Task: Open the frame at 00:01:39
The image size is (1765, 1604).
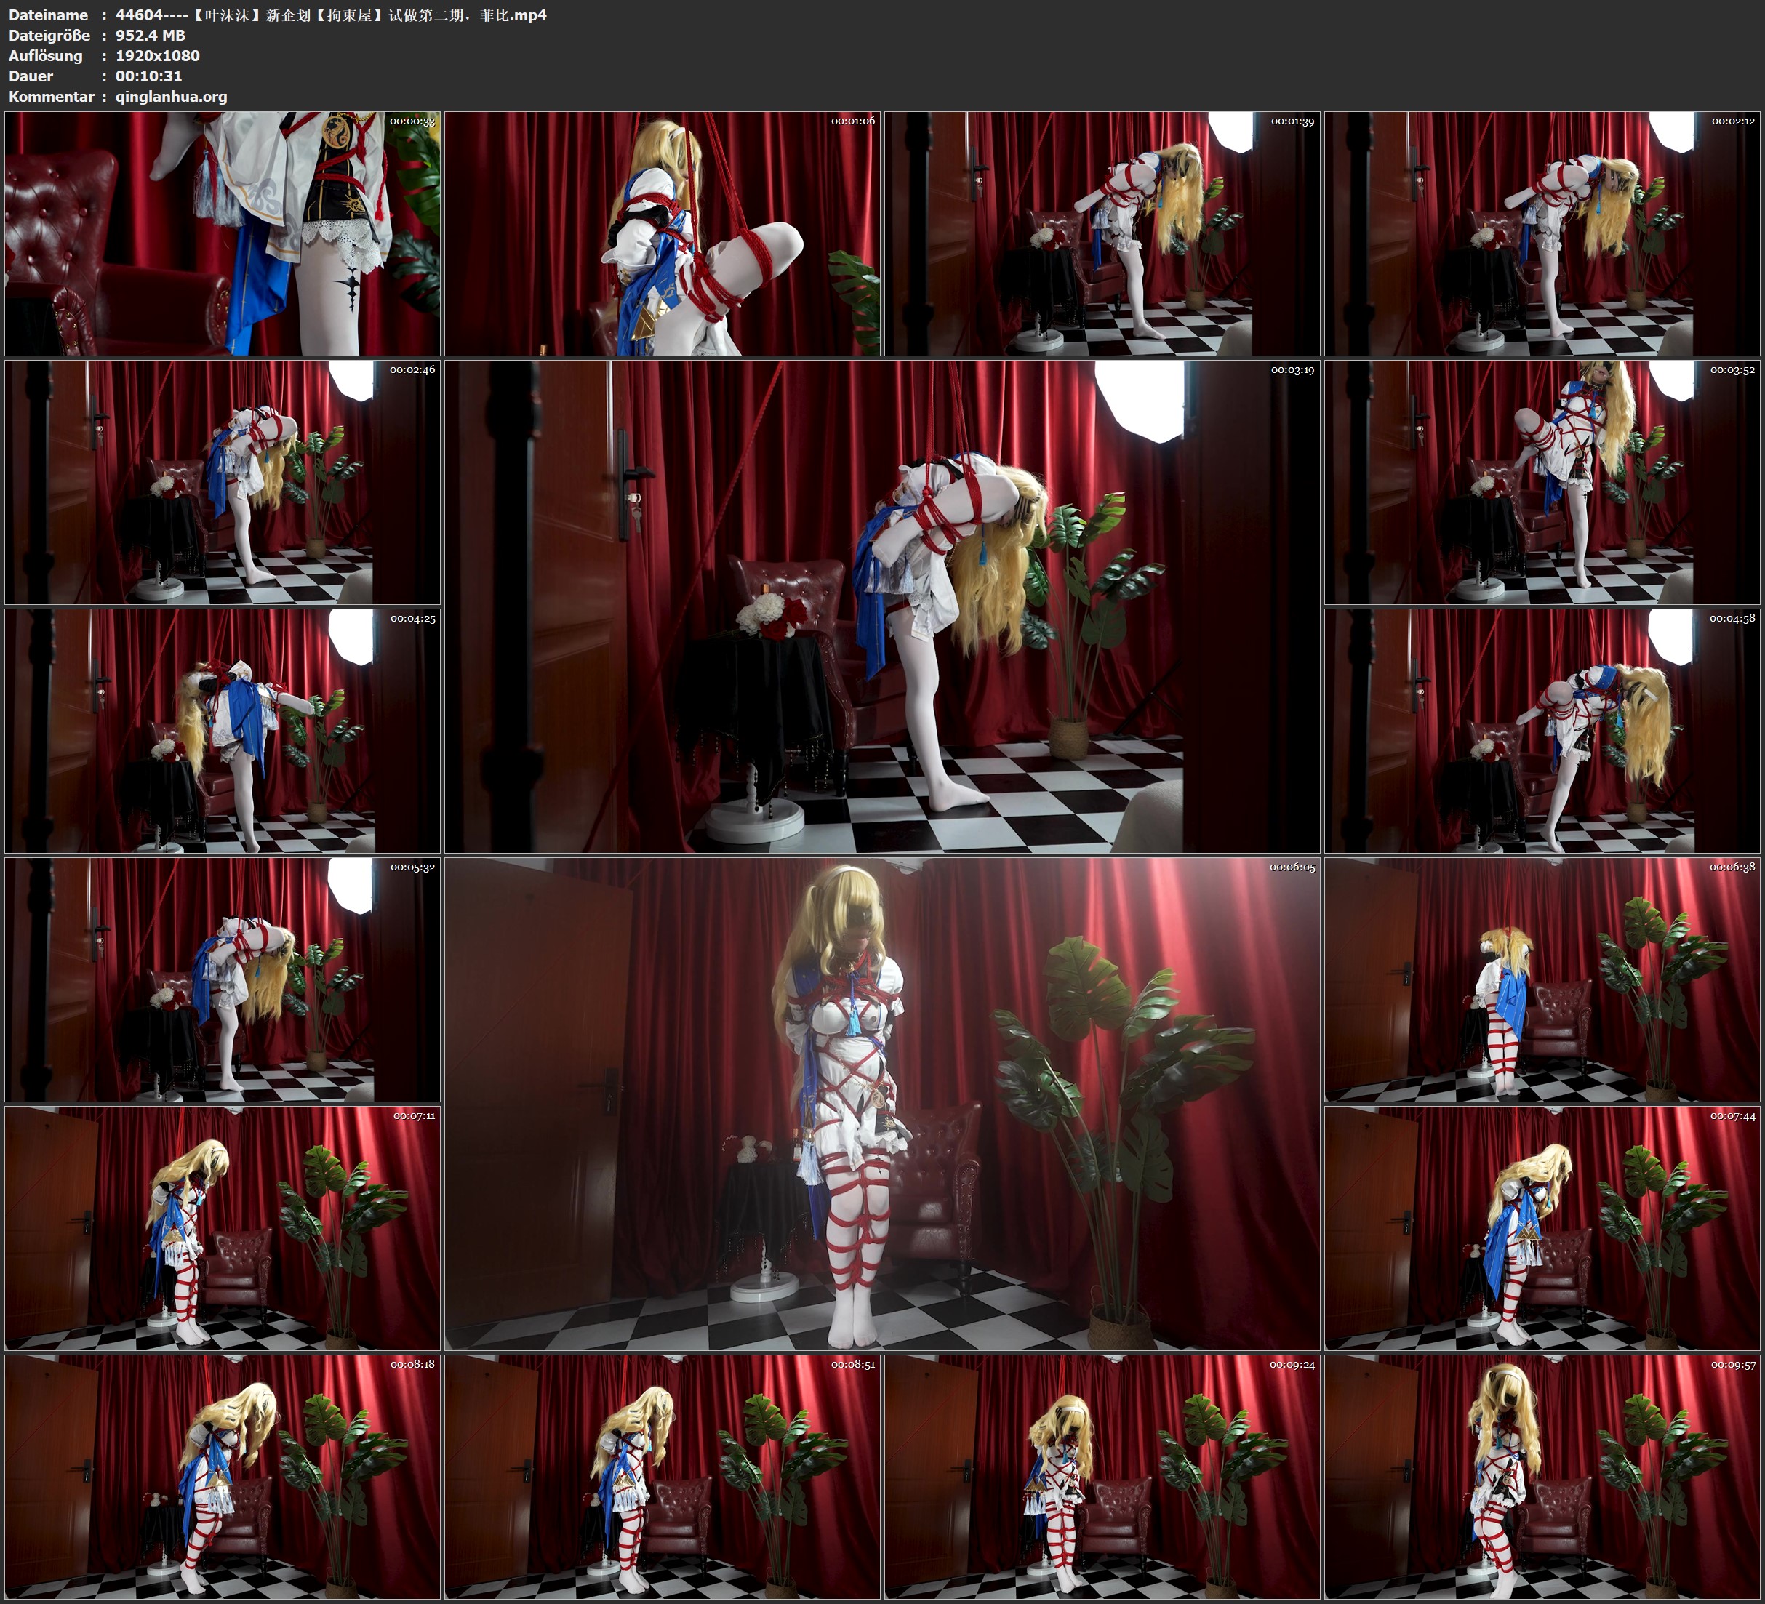Action: [x=1102, y=233]
